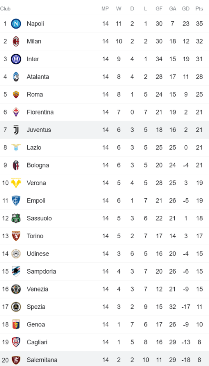
Task: Open the Udinese team link
Action: [x=38, y=254]
